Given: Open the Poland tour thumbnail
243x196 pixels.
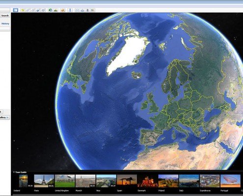Looking at the screenshot, I should click(x=168, y=181).
